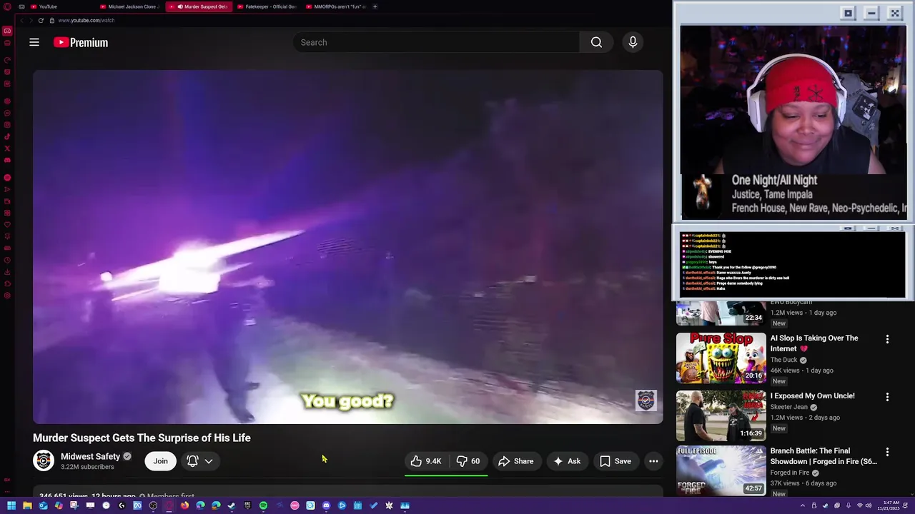
Task: Open File Explorer from taskbar
Action: tap(27, 505)
